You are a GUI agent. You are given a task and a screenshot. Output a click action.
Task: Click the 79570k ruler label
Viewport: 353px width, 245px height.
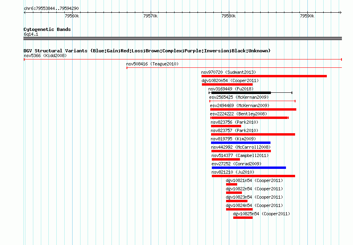pos(150,16)
